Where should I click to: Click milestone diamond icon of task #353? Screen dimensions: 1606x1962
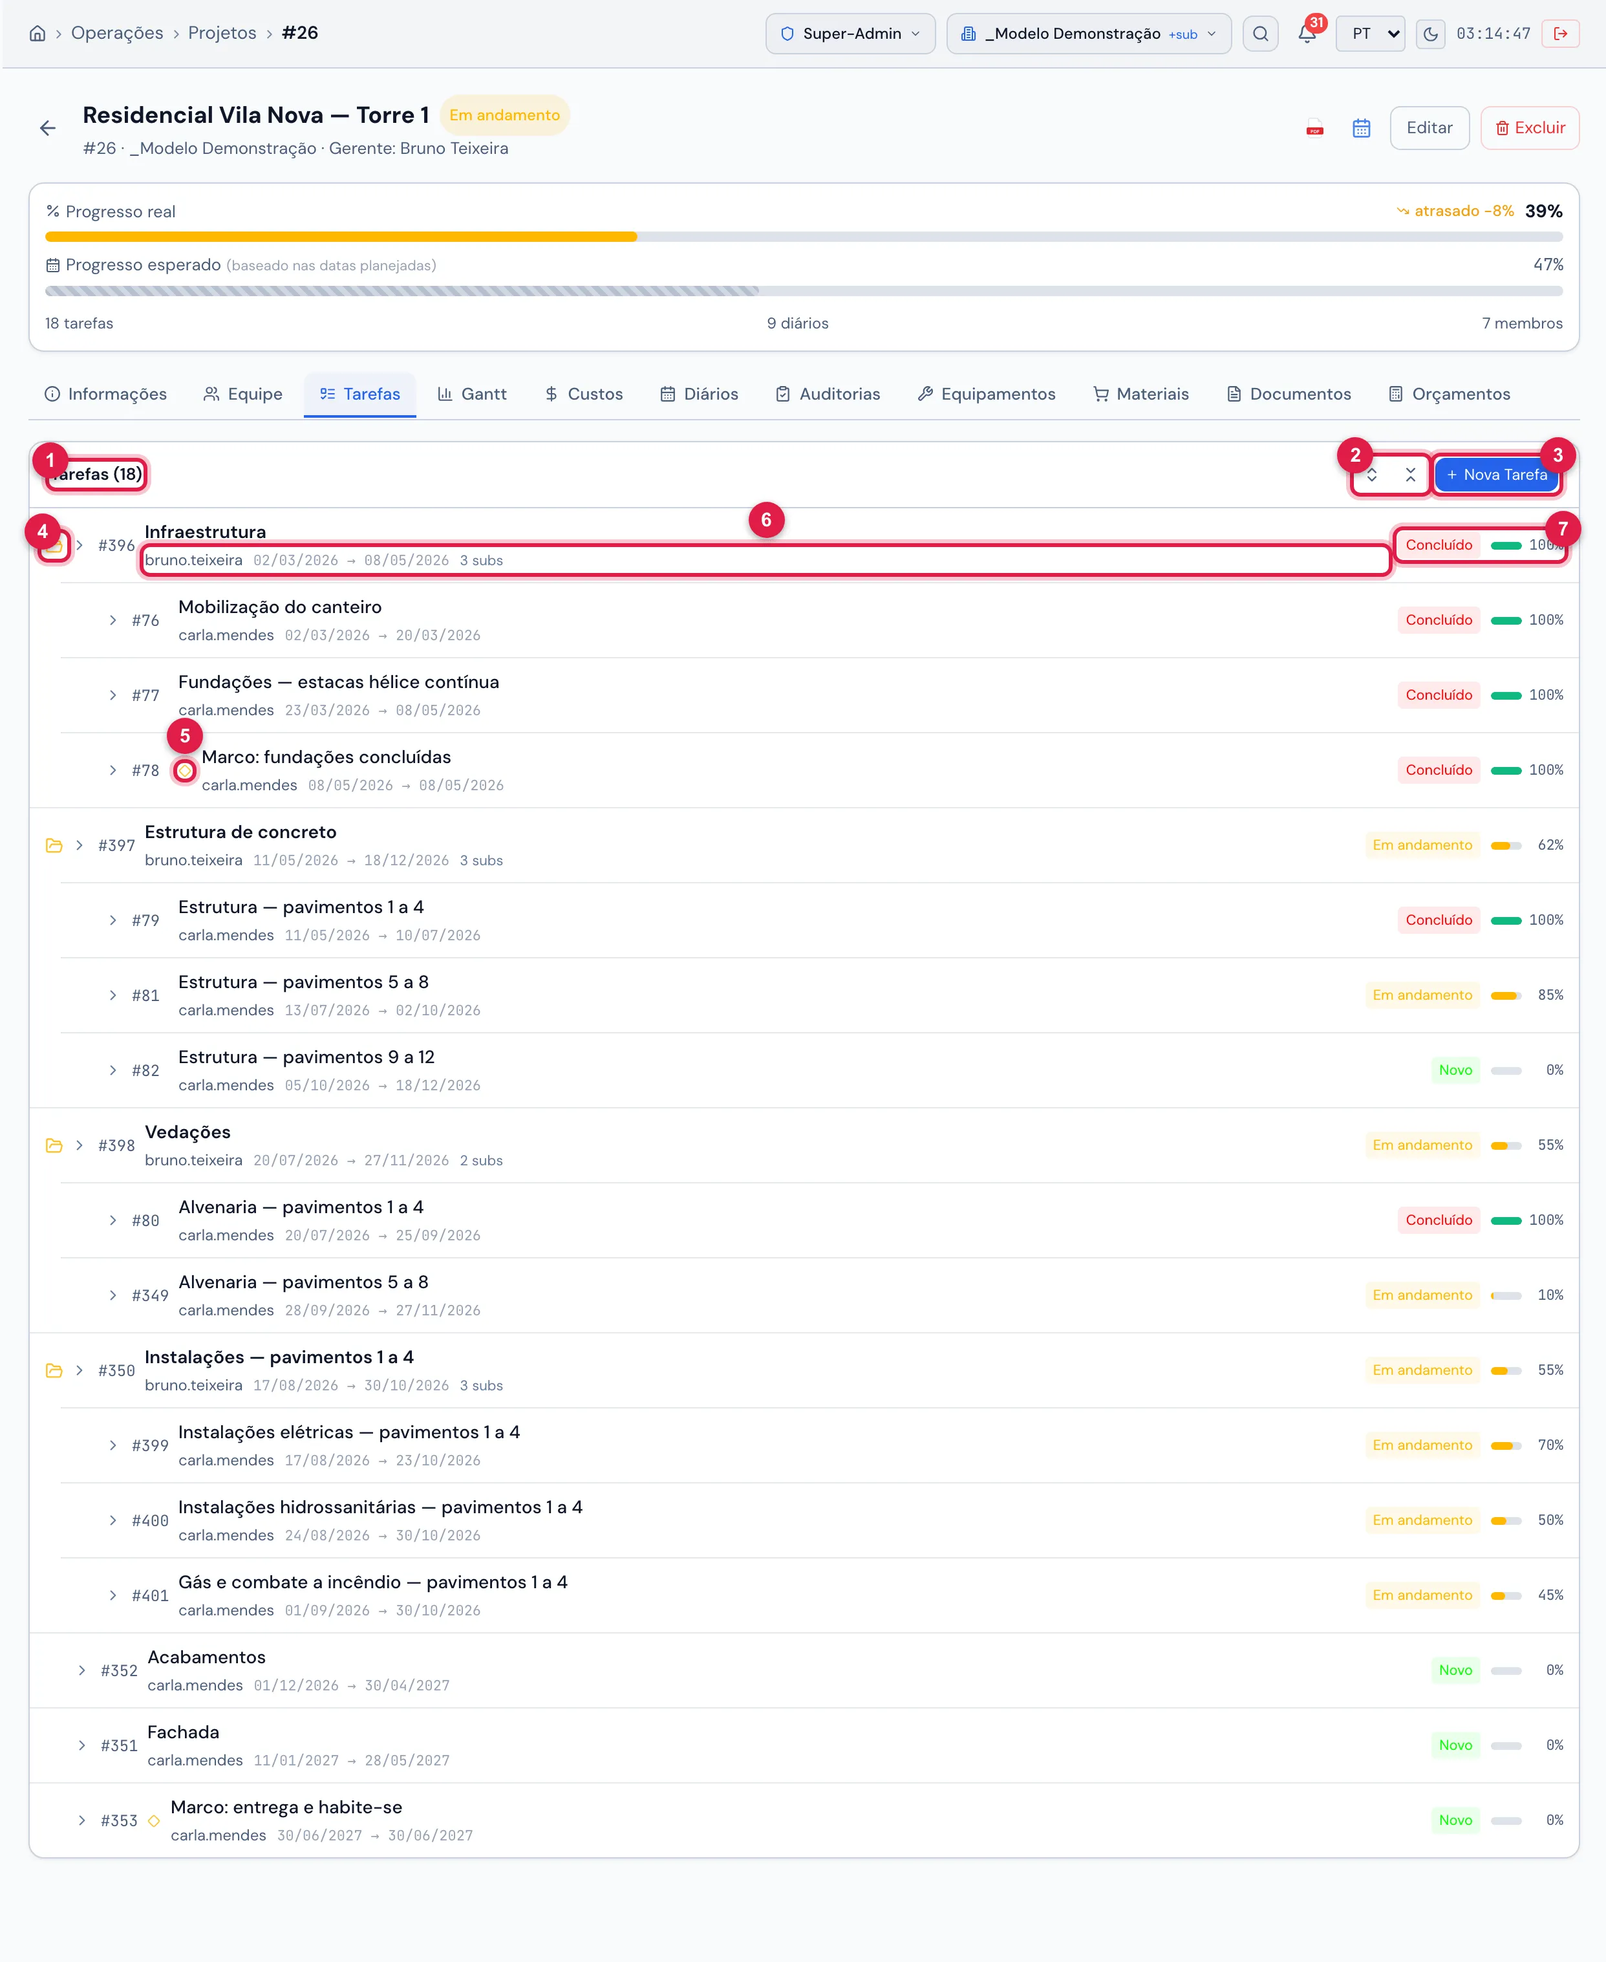pyautogui.click(x=155, y=1821)
